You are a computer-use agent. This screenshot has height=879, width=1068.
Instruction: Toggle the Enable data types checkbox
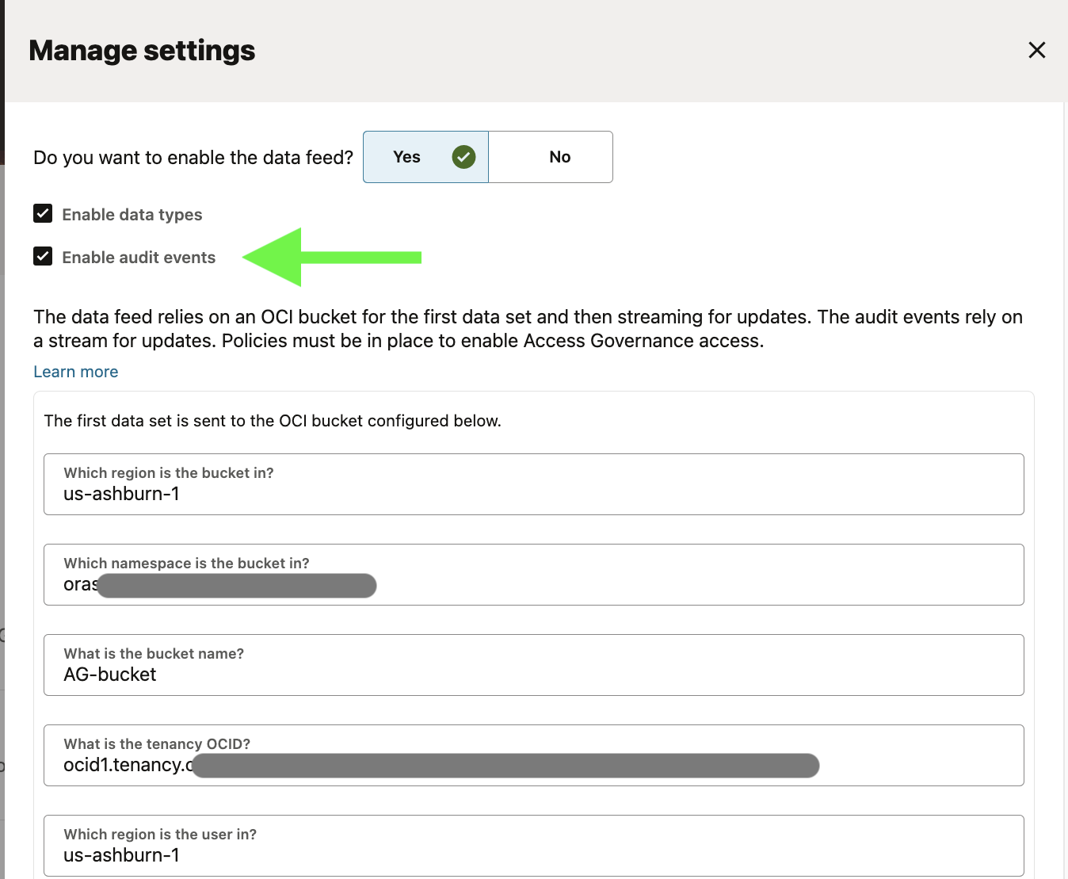point(43,214)
